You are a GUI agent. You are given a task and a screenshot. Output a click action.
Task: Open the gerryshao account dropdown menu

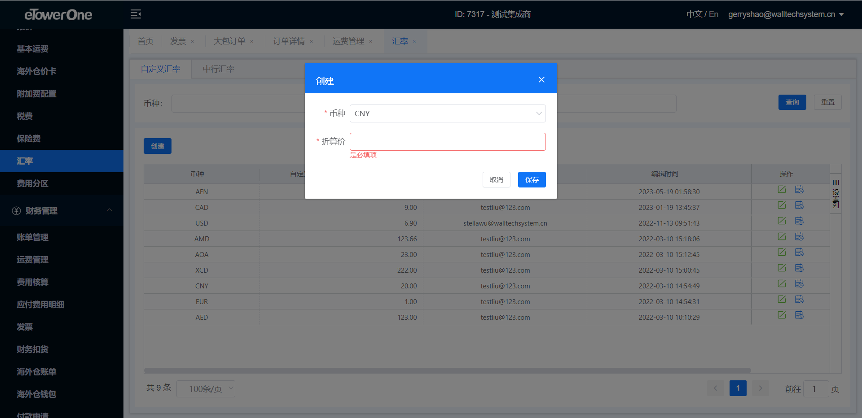(786, 14)
